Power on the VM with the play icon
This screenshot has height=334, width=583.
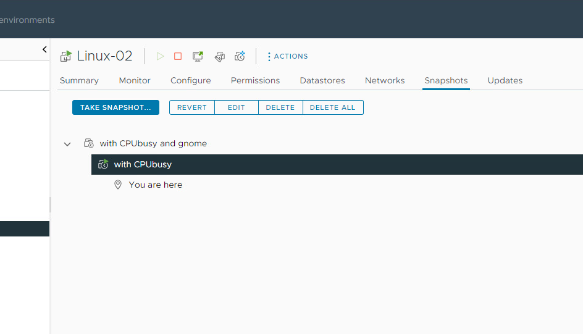click(160, 56)
